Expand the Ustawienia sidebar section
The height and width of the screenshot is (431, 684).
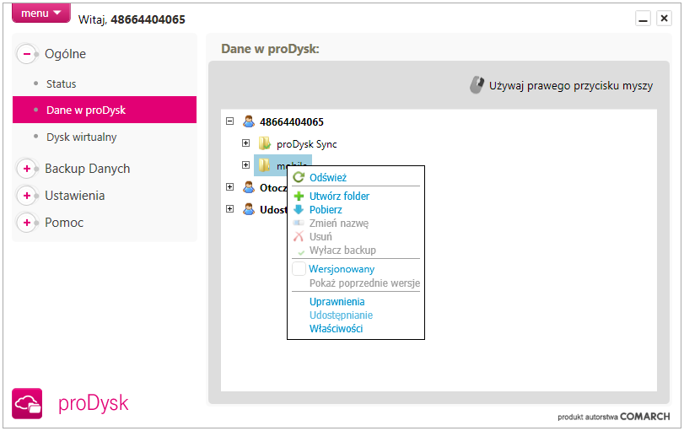click(x=27, y=196)
